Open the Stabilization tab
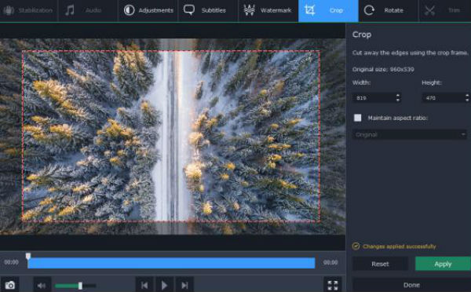471x292 pixels. [x=28, y=10]
